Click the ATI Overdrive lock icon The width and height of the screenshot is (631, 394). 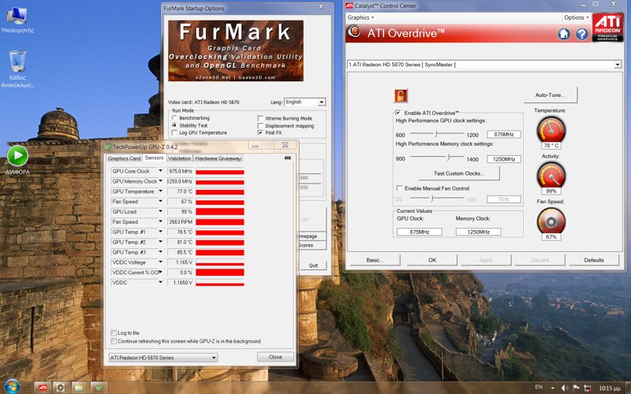tap(401, 95)
